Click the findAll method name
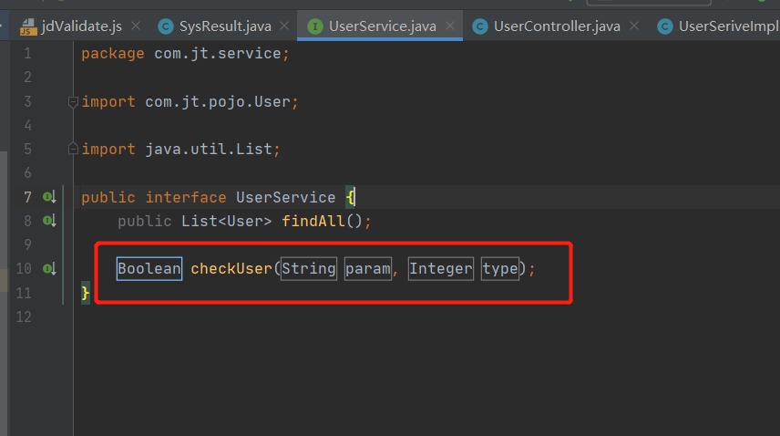Viewport: 780px width, 436px height. (x=313, y=221)
